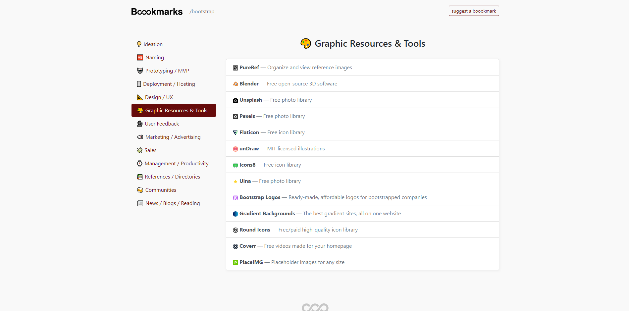629x311 pixels.
Task: Click the References / Directories icon
Action: 140,177
